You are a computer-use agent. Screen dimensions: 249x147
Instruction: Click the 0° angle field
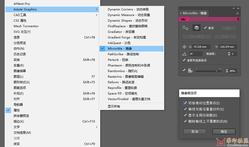point(196,54)
